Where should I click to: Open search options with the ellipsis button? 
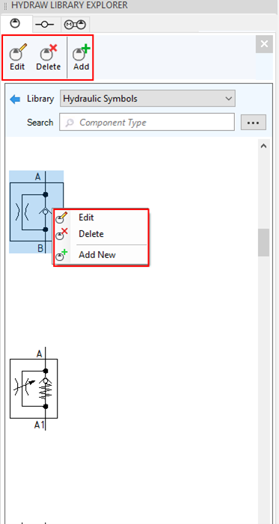pyautogui.click(x=254, y=123)
